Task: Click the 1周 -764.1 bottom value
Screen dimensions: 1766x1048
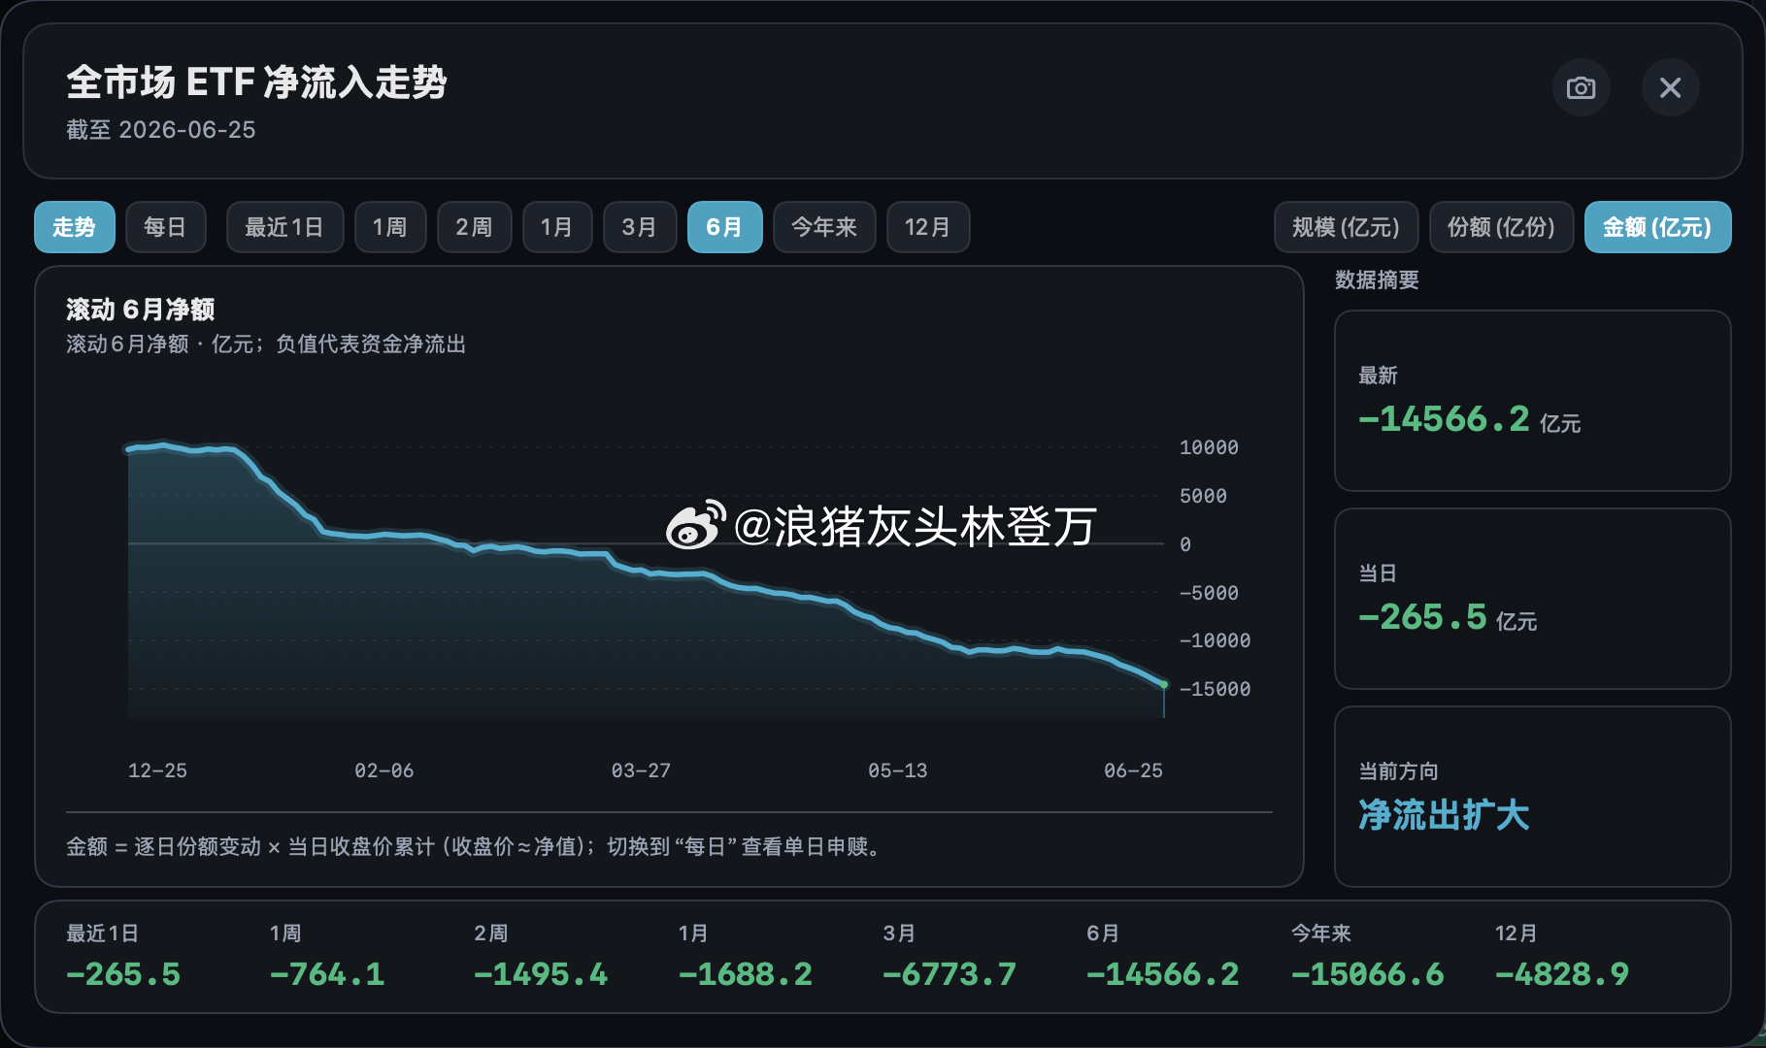Action: tap(327, 974)
